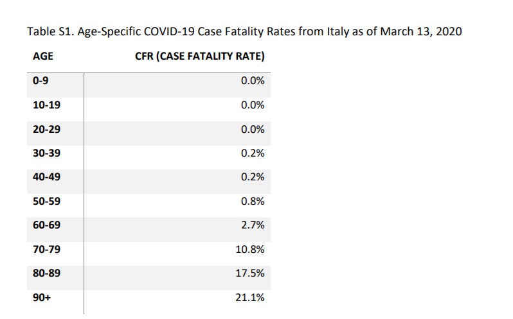Click the 30-39 age row label
513x319 pixels.
click(x=46, y=153)
